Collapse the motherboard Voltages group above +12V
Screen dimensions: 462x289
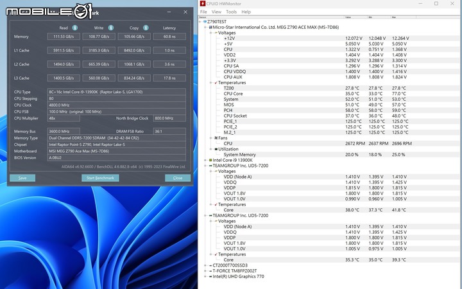pyautogui.click(x=211, y=33)
